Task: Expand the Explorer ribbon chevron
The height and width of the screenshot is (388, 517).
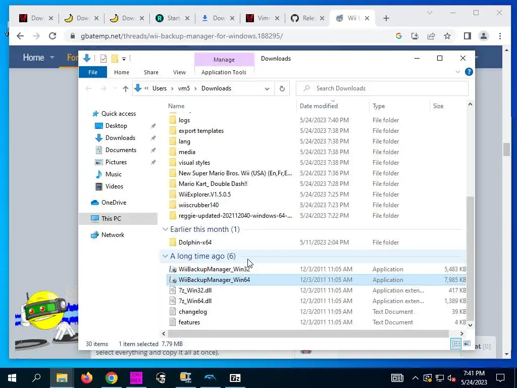Action: tap(457, 72)
